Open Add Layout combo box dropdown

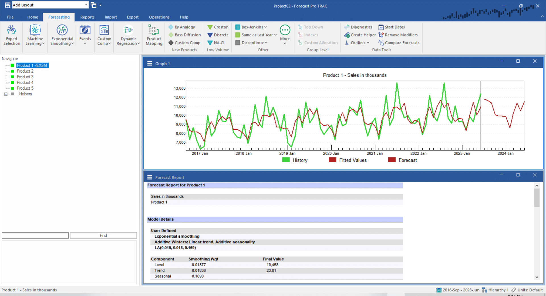pos(86,5)
